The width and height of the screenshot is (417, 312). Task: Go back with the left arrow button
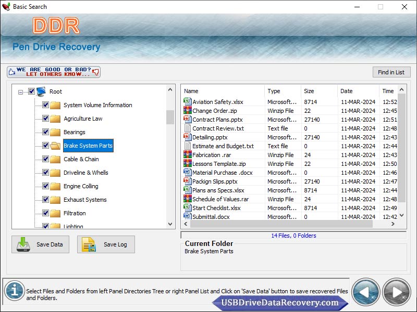[366, 292]
